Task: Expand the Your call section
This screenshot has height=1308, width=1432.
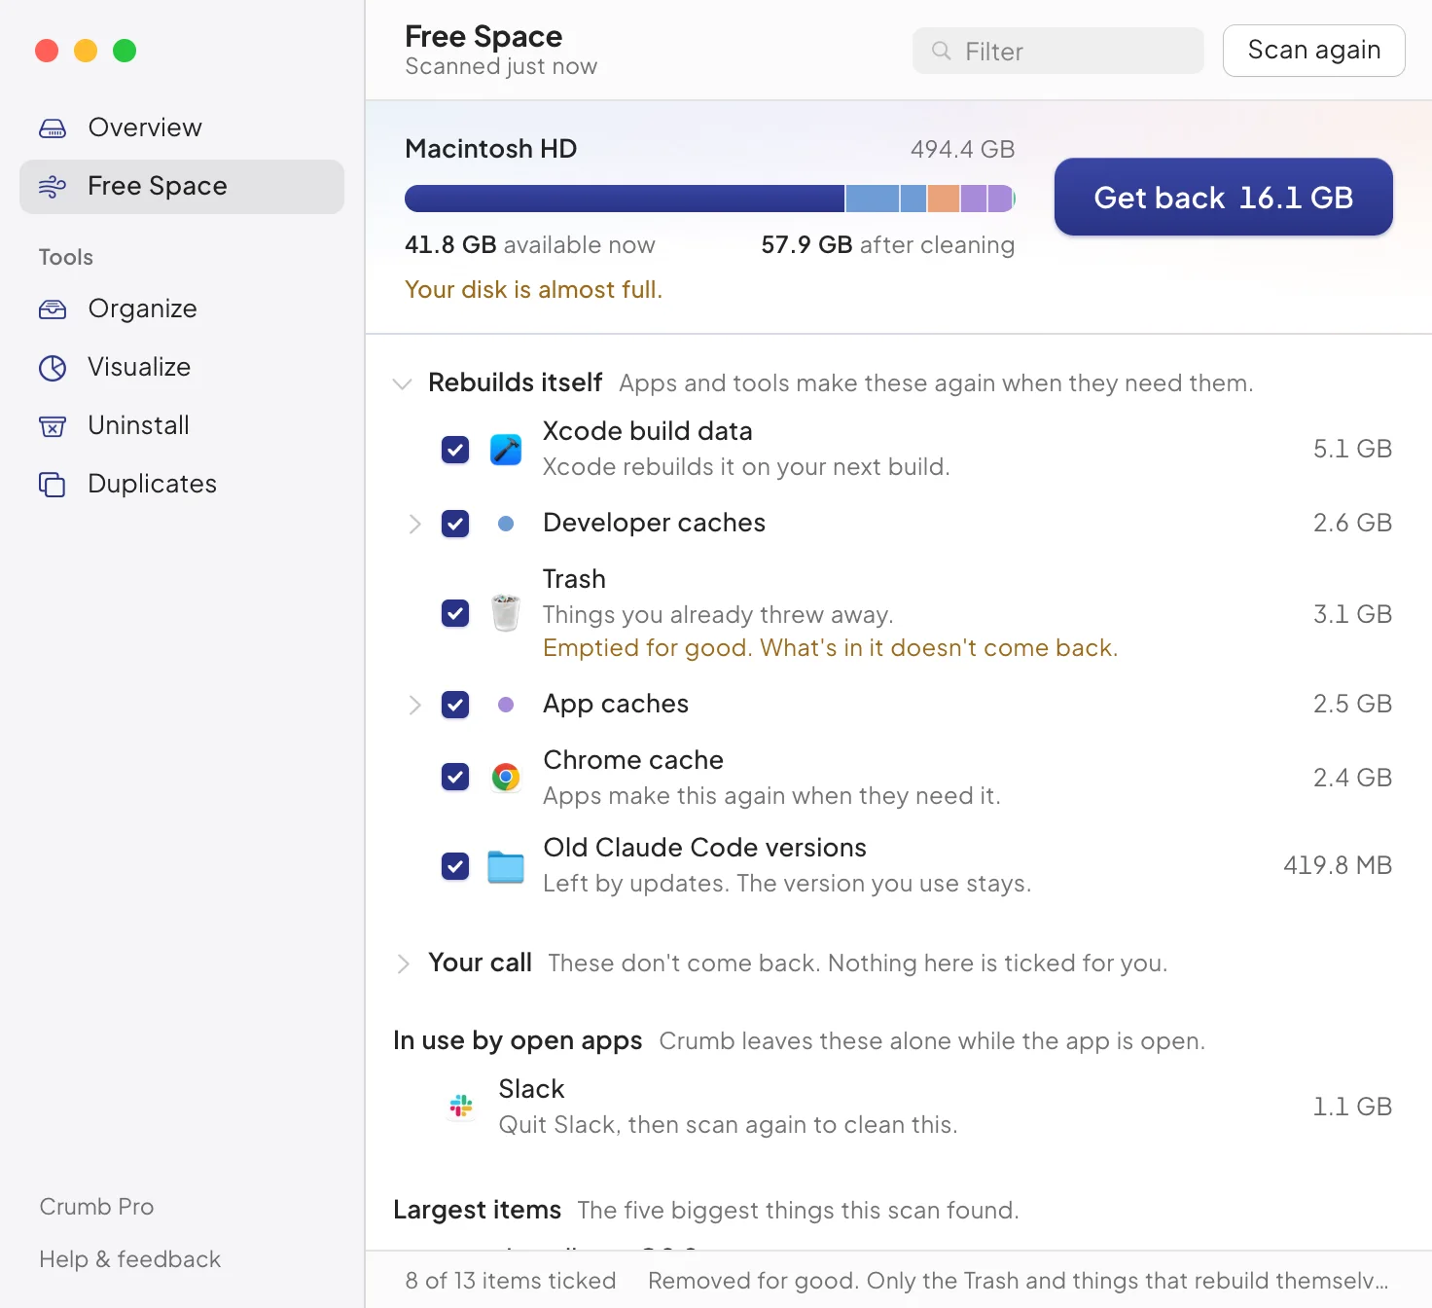Action: pyautogui.click(x=403, y=963)
